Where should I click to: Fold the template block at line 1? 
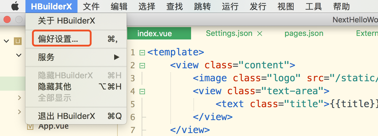click(142, 53)
